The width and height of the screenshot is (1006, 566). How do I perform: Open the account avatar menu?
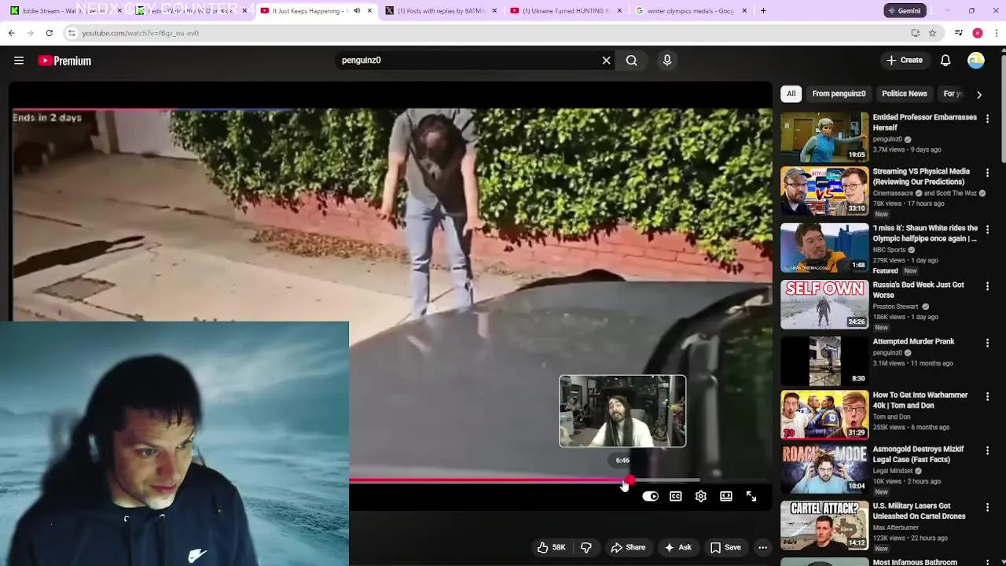(x=976, y=61)
